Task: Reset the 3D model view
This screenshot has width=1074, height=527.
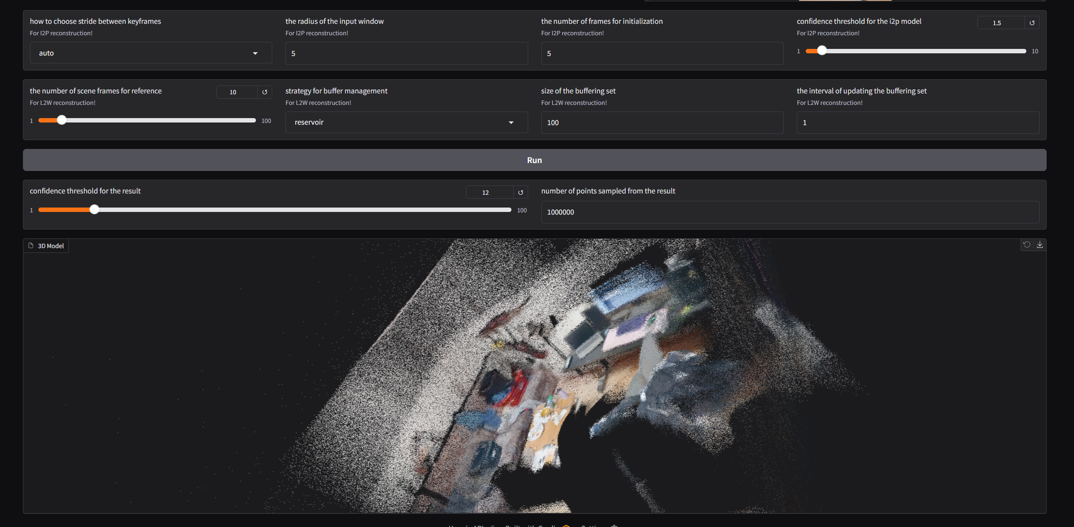Action: click(x=1027, y=245)
